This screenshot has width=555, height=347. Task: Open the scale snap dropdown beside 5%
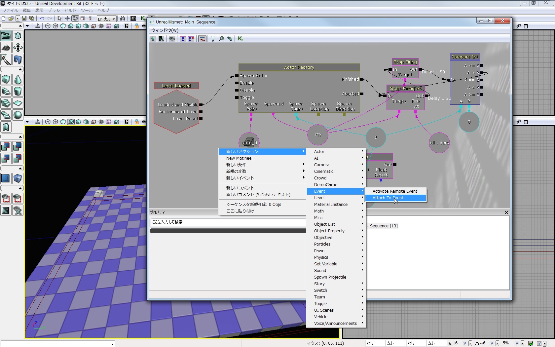tap(522, 343)
